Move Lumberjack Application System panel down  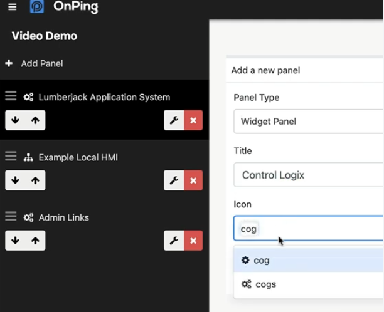tap(15, 120)
